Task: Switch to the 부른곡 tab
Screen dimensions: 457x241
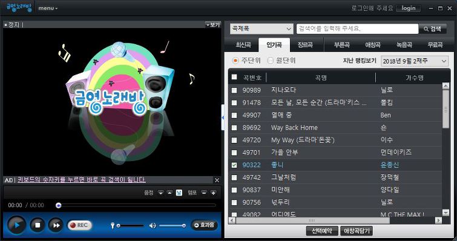Action: tap(342, 45)
